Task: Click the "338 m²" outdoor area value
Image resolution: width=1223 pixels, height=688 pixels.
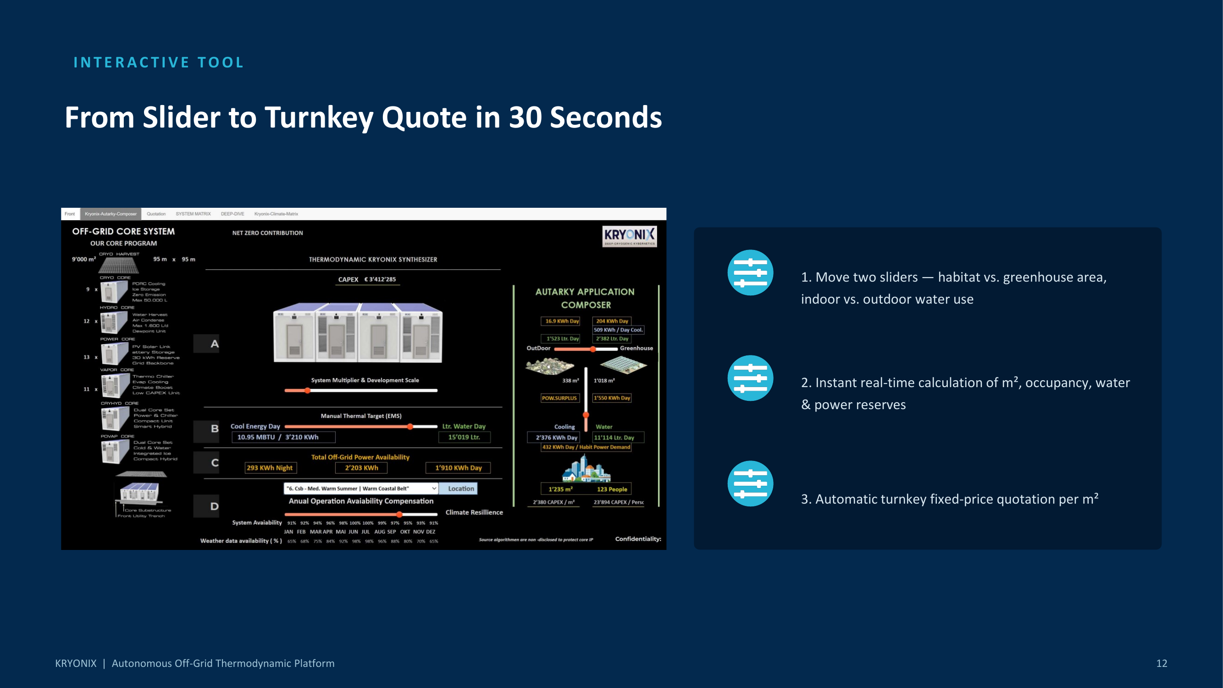Action: point(570,380)
